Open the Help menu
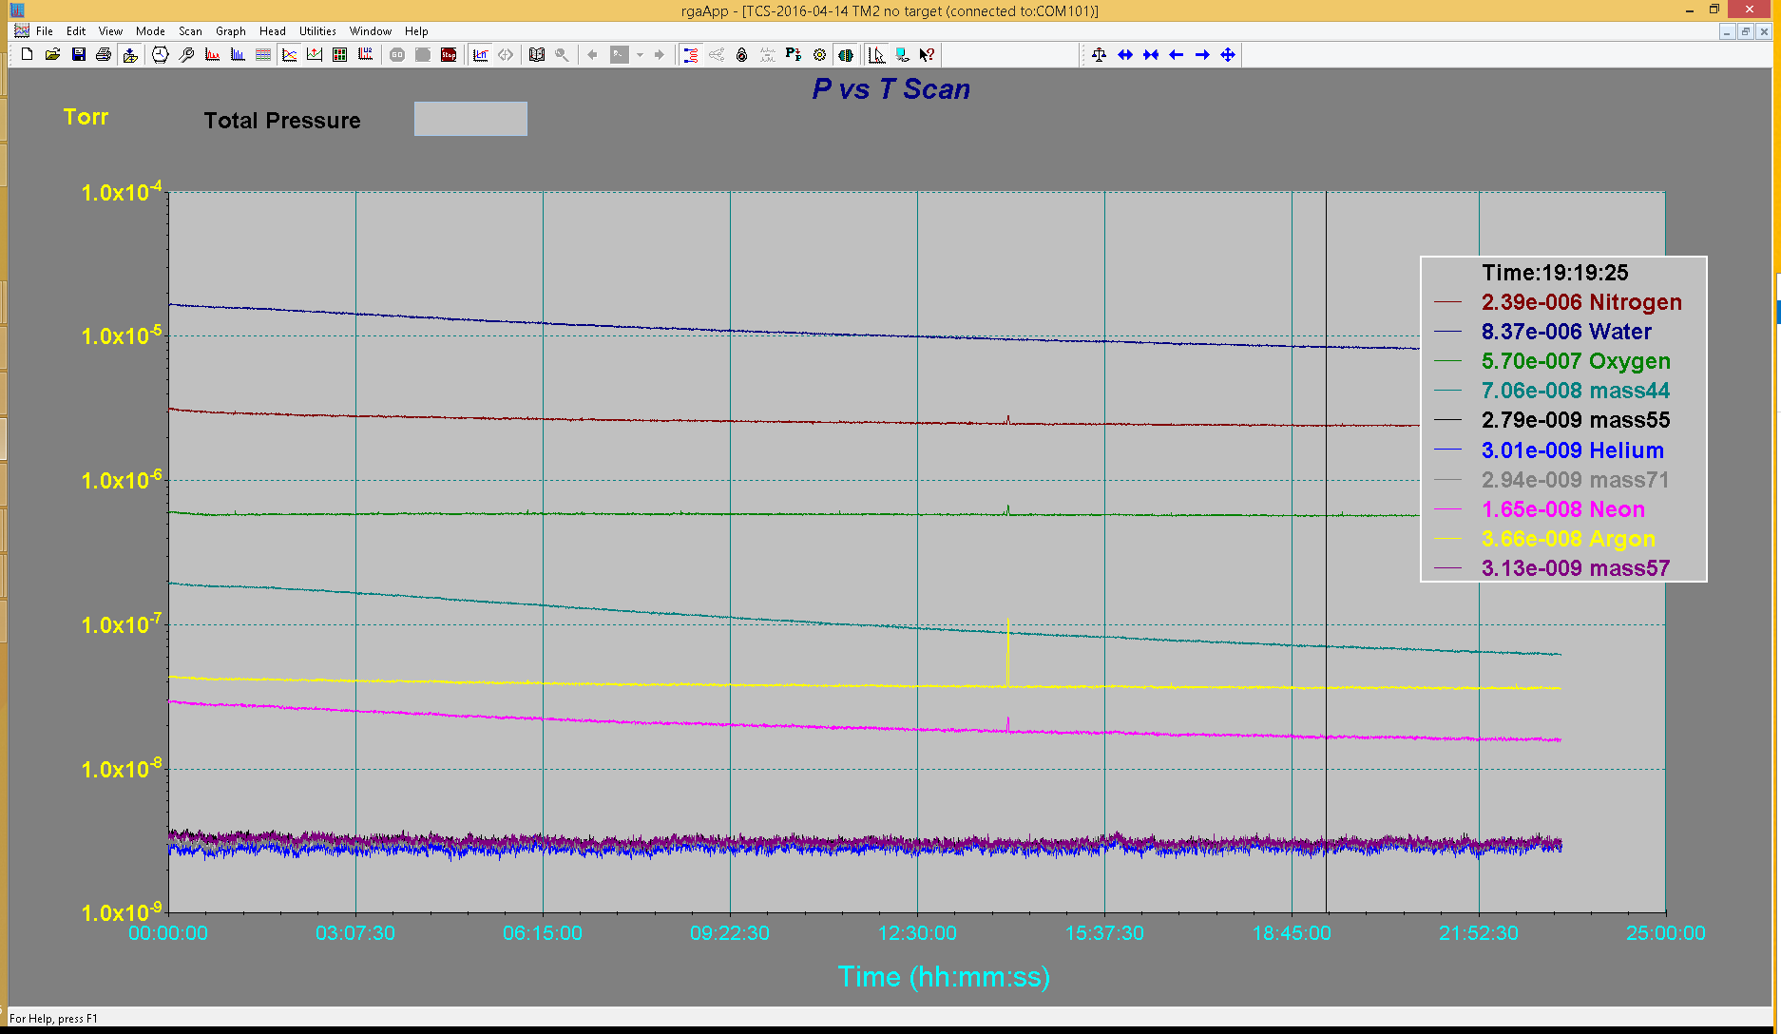The width and height of the screenshot is (1781, 1034). (416, 31)
